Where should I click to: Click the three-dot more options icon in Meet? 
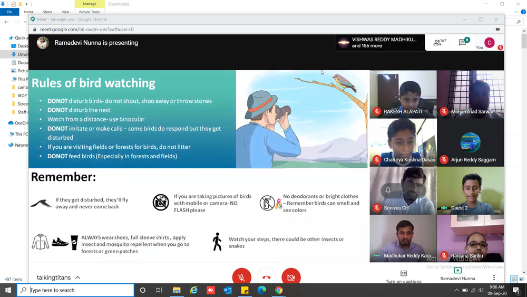click(x=494, y=277)
